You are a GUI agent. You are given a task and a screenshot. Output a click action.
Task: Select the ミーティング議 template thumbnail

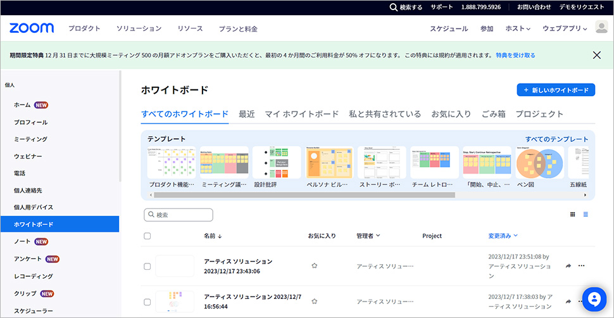tap(224, 162)
